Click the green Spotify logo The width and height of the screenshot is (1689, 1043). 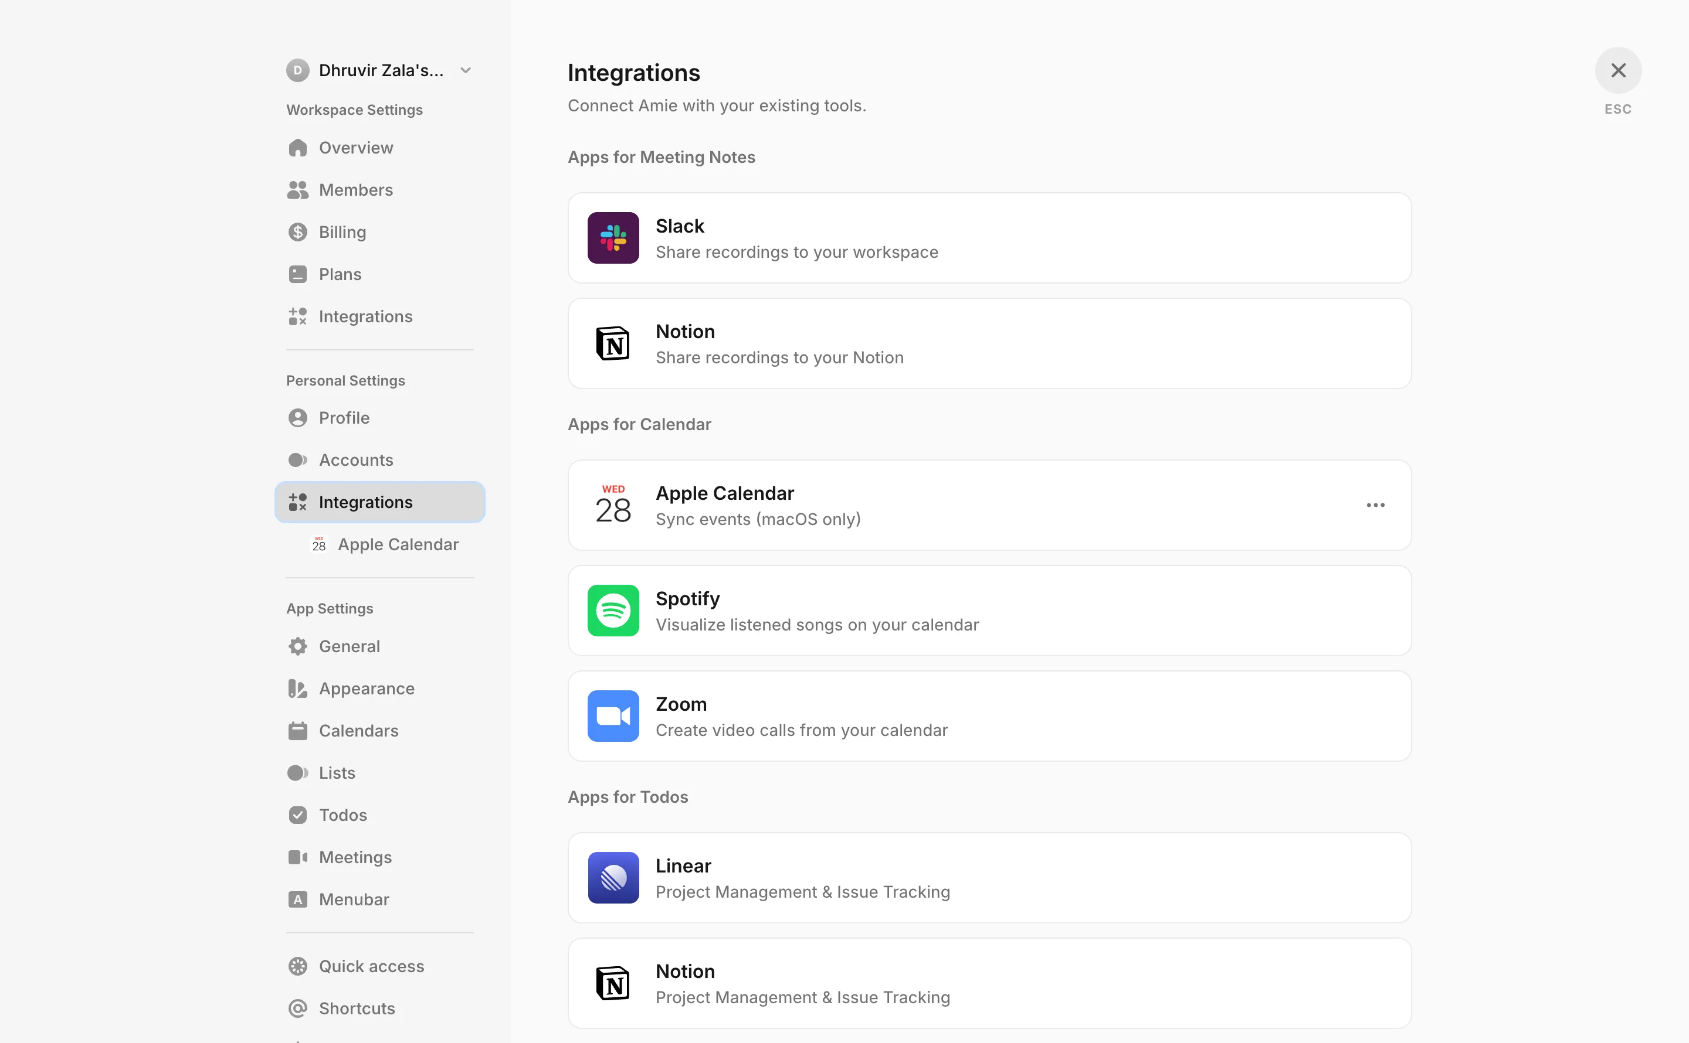click(x=613, y=611)
